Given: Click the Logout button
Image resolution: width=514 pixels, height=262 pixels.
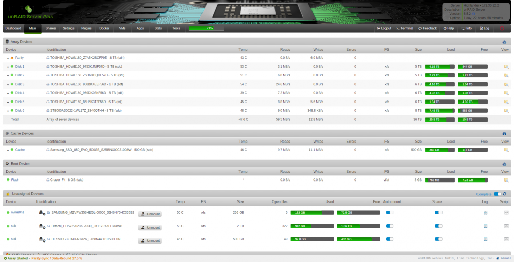Looking at the screenshot, I should (x=384, y=29).
